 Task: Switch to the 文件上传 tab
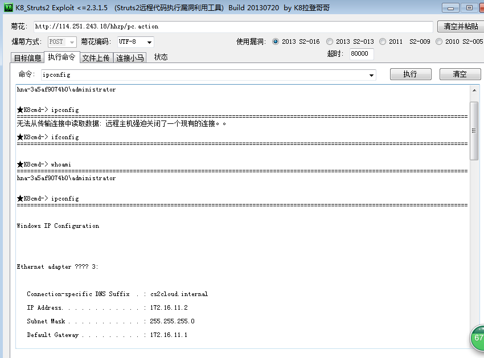coord(96,58)
